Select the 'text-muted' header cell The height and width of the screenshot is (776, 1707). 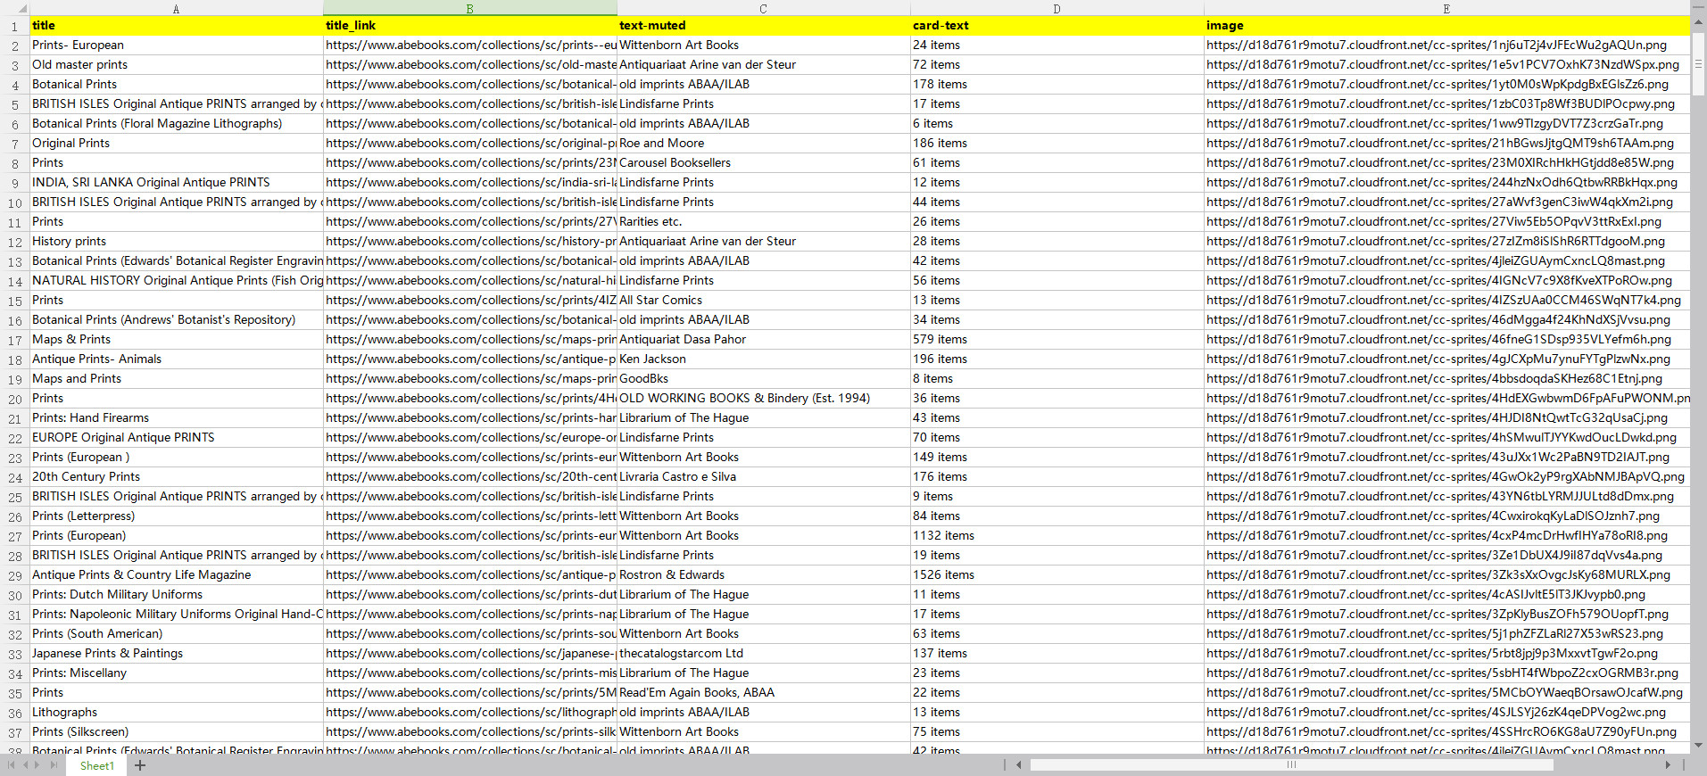click(x=763, y=26)
